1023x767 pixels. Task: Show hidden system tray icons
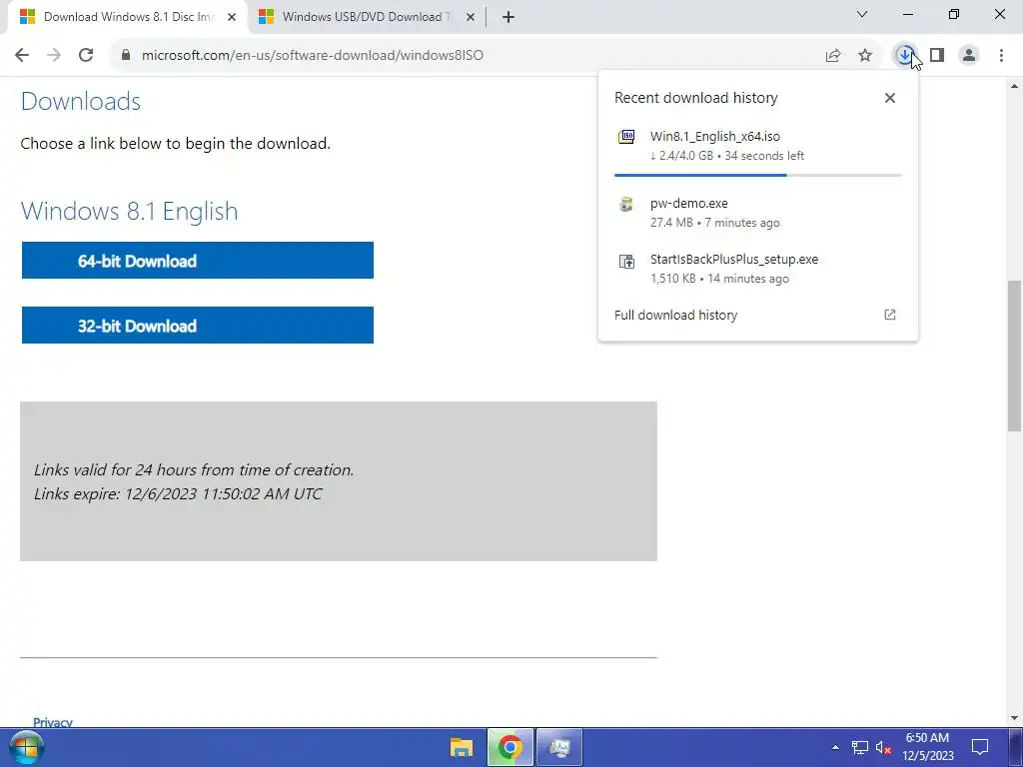[x=835, y=747]
